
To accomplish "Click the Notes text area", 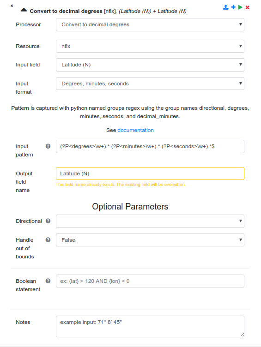I will [150, 326].
